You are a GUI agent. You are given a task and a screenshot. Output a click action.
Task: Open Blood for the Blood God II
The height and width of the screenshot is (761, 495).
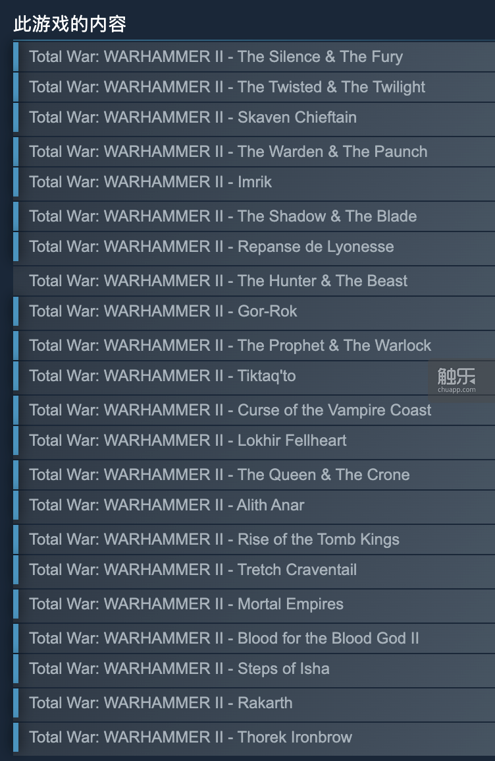(x=254, y=638)
